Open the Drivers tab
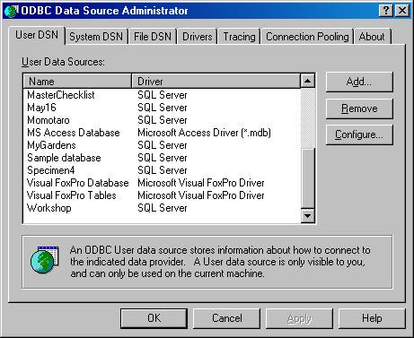Screen dimensions: 414x338 coord(198,37)
